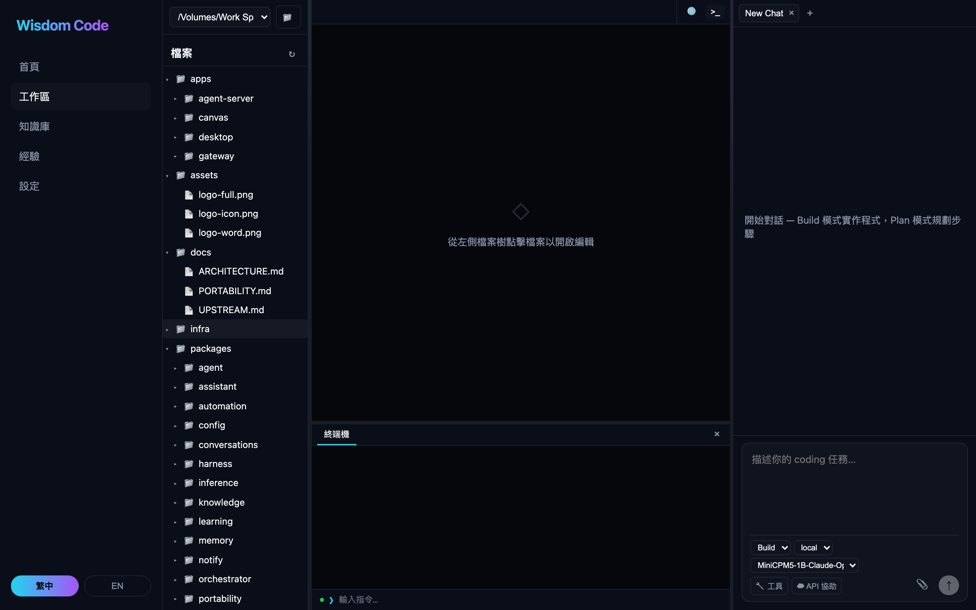Open the folder browse icon button
Screen dimensions: 976x610
(x=288, y=17)
